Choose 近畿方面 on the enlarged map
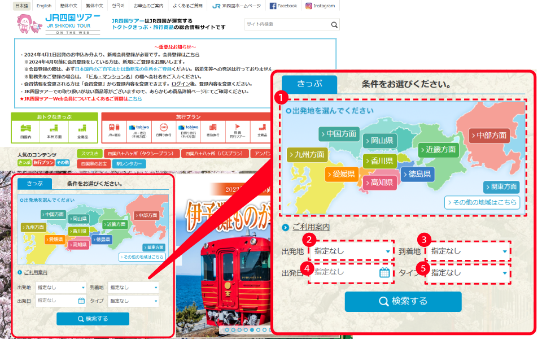Viewport: 542px width, 339px height. coord(438,149)
